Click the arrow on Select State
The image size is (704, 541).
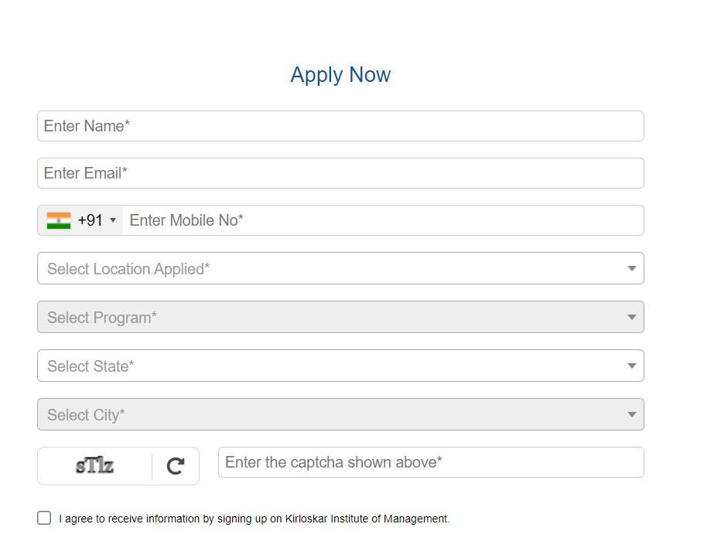[x=631, y=366]
